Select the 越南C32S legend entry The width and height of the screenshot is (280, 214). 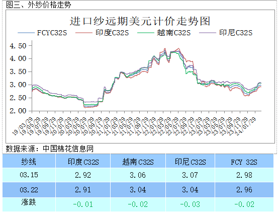coord(164,33)
